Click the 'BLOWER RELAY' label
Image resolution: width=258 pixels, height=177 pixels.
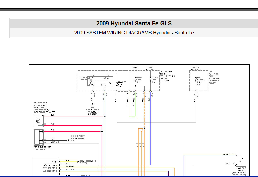tap(83, 78)
